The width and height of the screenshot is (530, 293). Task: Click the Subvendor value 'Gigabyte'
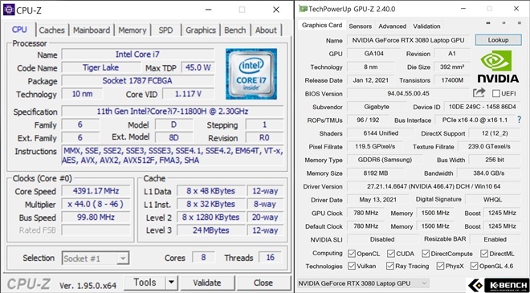(x=376, y=107)
